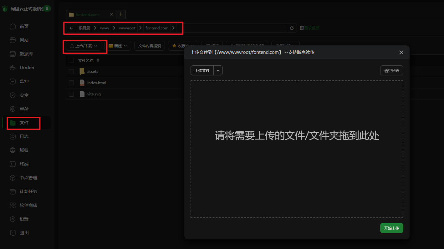
Task: Open the database (数据库) sidebar icon
Action: 13,54
